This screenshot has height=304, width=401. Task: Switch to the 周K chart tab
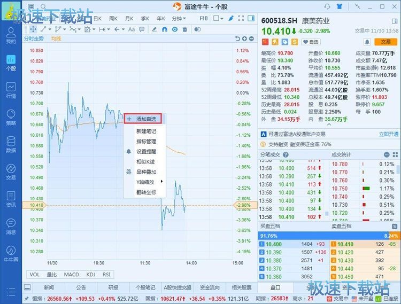pos(113,18)
